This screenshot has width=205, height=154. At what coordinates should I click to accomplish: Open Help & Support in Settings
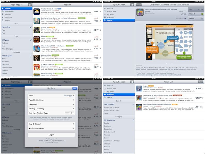tap(51, 124)
